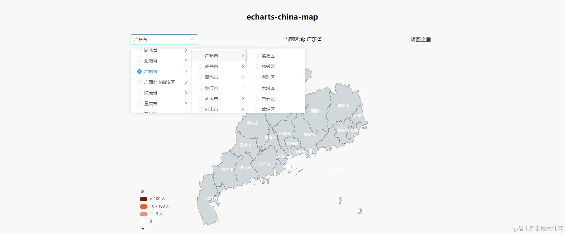Expand 韶关市 districts via chevron
Viewport: 565px width, 234px height.
[x=243, y=66]
